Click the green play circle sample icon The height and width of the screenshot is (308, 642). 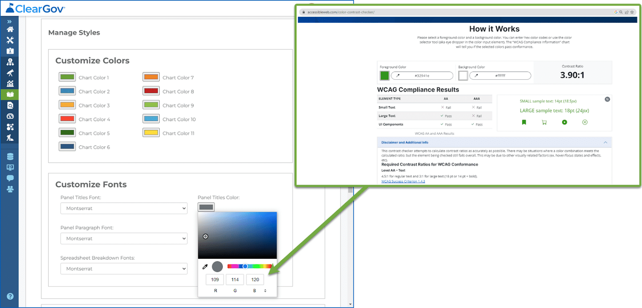coord(565,122)
